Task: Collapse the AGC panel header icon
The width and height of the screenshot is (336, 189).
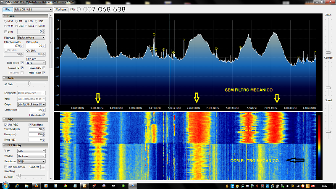Action: tap(5, 119)
